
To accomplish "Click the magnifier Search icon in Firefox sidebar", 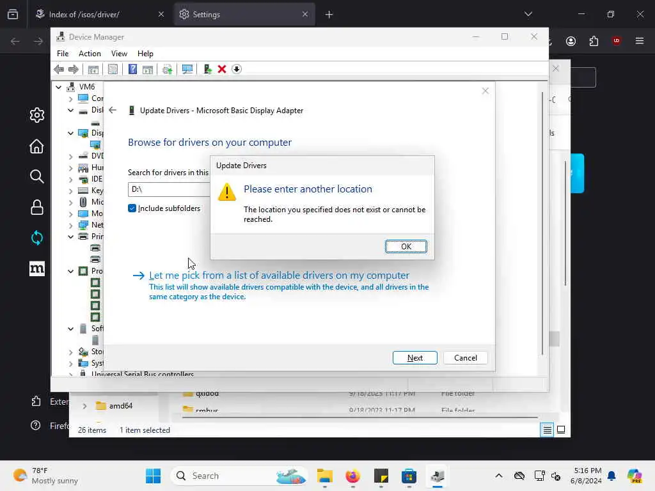I will point(36,176).
